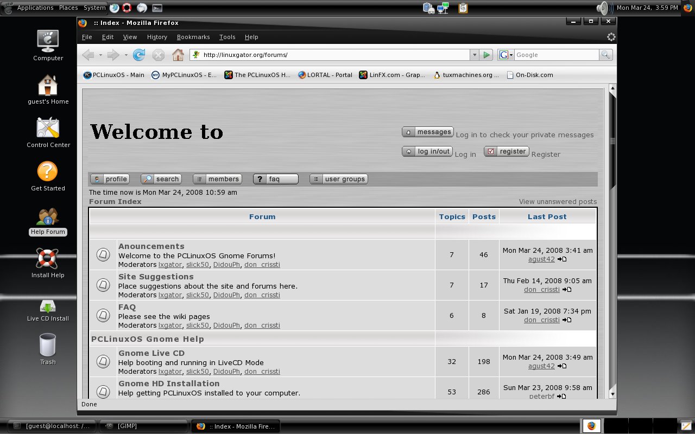Open the Bookmarks menu
The width and height of the screenshot is (695, 434).
pos(193,37)
